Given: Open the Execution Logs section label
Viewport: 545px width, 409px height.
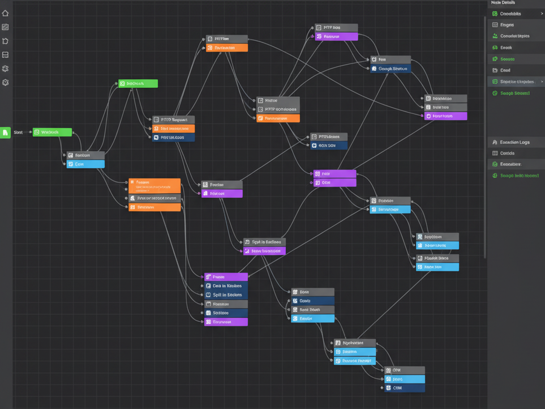Looking at the screenshot, I should 515,142.
